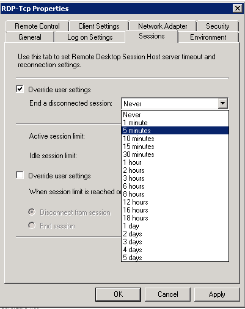Click the End a disconnected session dropdown arrow
Screen dimensions: 245x309
click(223, 103)
